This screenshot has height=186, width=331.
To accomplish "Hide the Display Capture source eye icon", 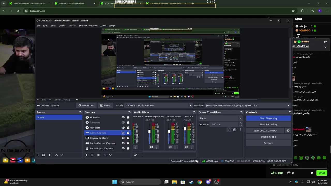I will [123, 138].
